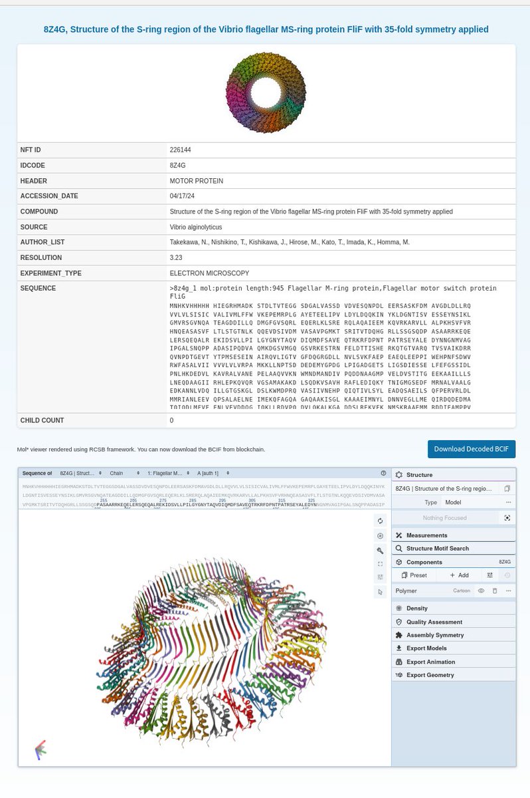Image resolution: width=530 pixels, height=798 pixels.
Task: Collapse the Components section header
Action: (454, 562)
